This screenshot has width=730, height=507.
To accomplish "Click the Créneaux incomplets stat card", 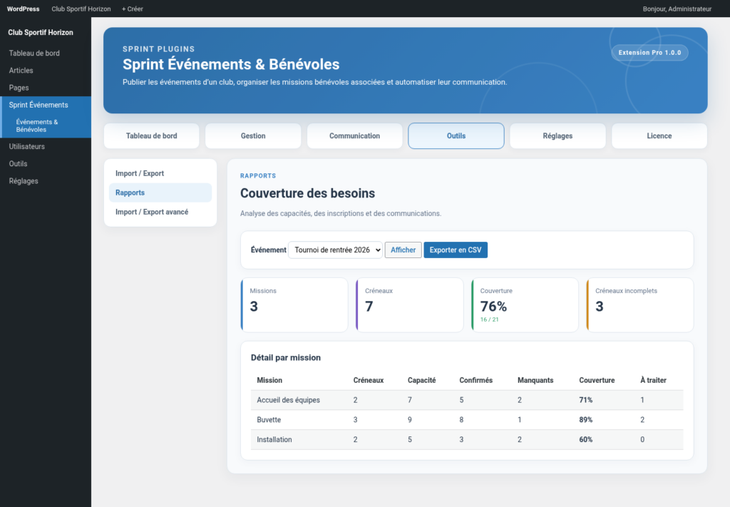I will pos(639,305).
